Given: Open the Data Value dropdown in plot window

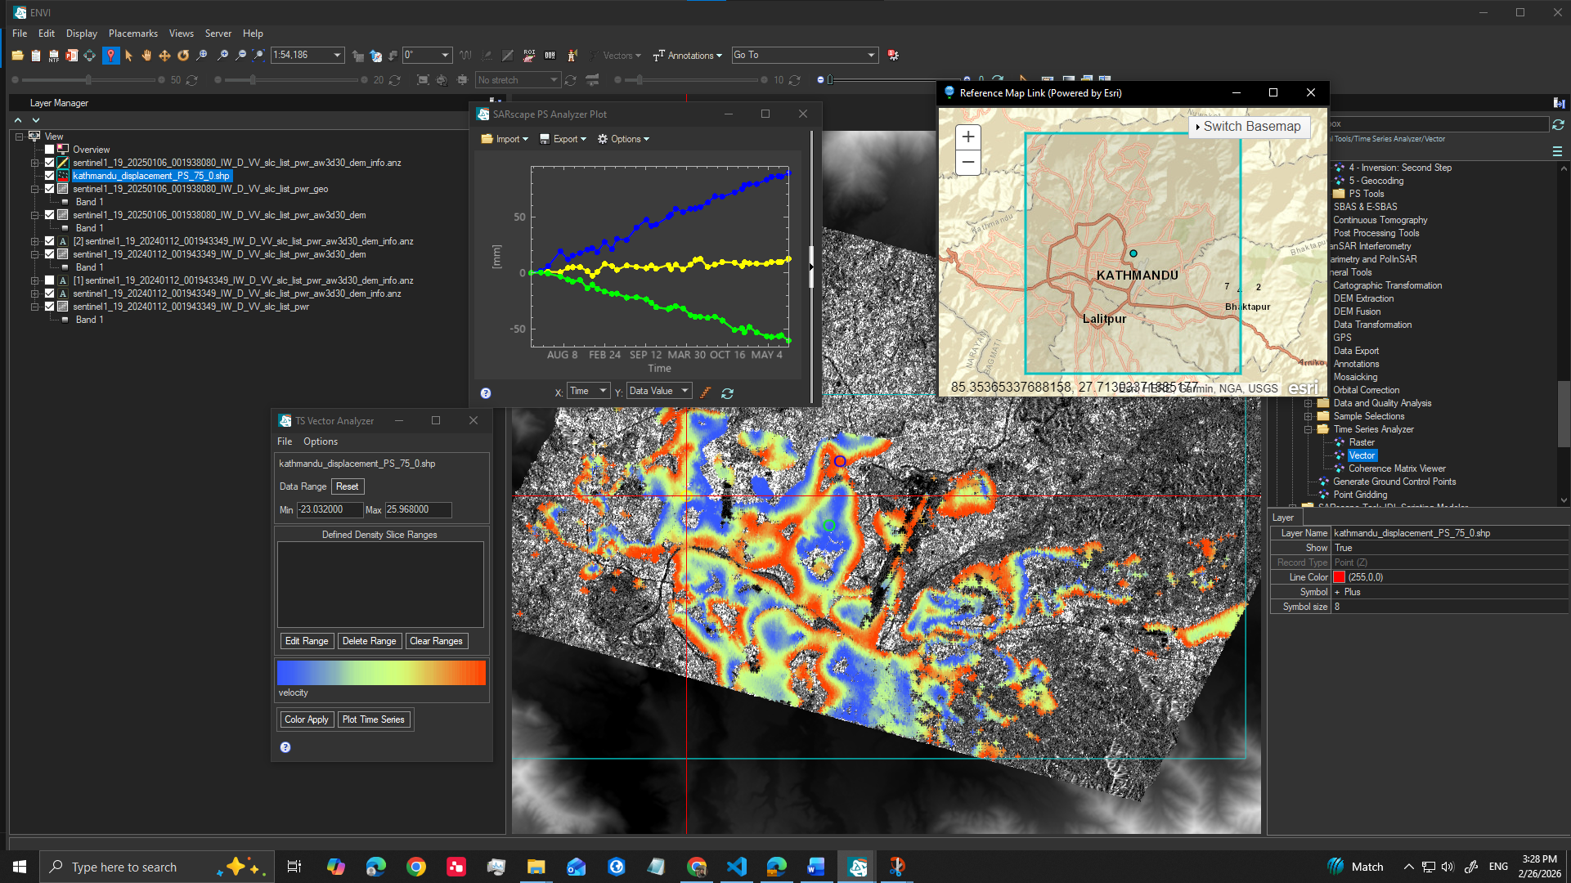Looking at the screenshot, I should pos(685,390).
